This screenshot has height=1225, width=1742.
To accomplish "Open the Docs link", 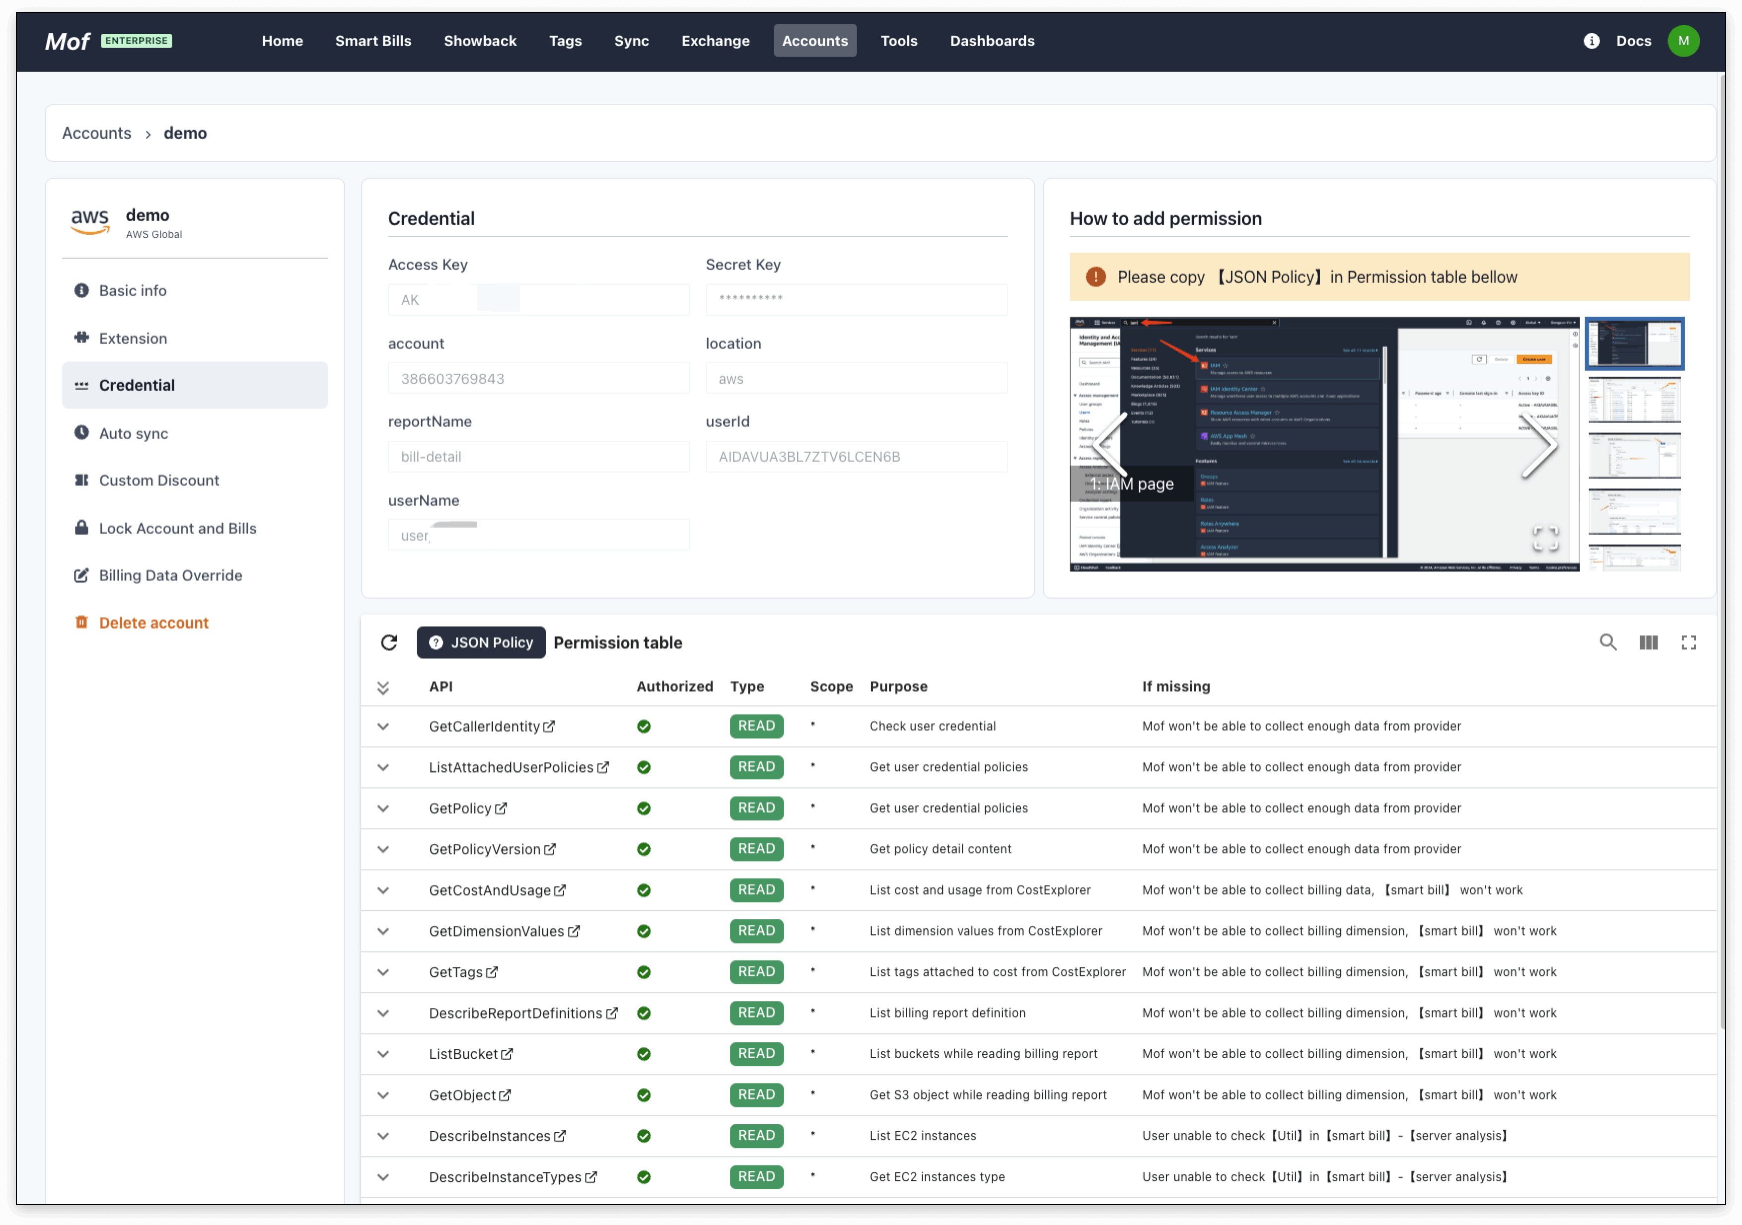I will point(1633,41).
